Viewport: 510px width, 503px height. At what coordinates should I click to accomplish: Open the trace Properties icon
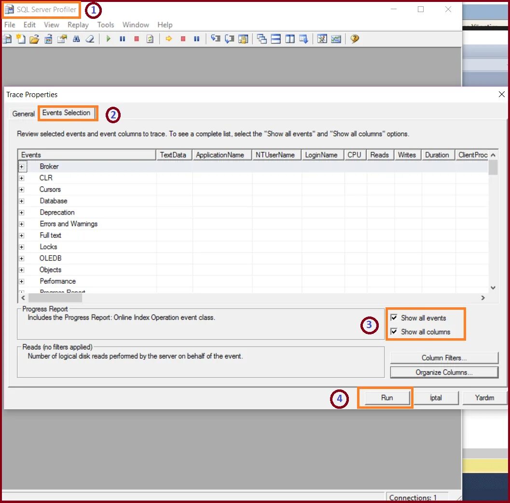coord(62,39)
